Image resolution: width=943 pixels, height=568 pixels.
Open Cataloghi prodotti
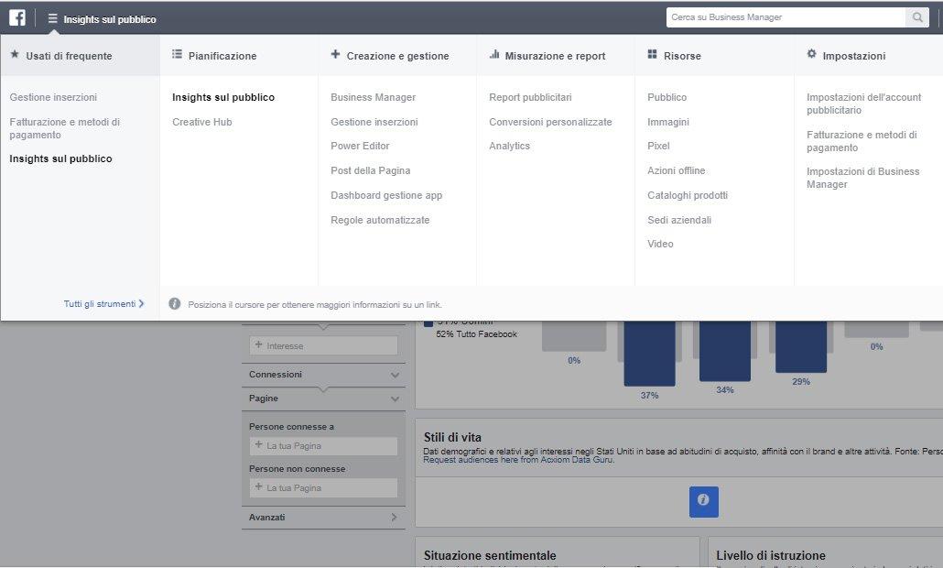click(688, 195)
